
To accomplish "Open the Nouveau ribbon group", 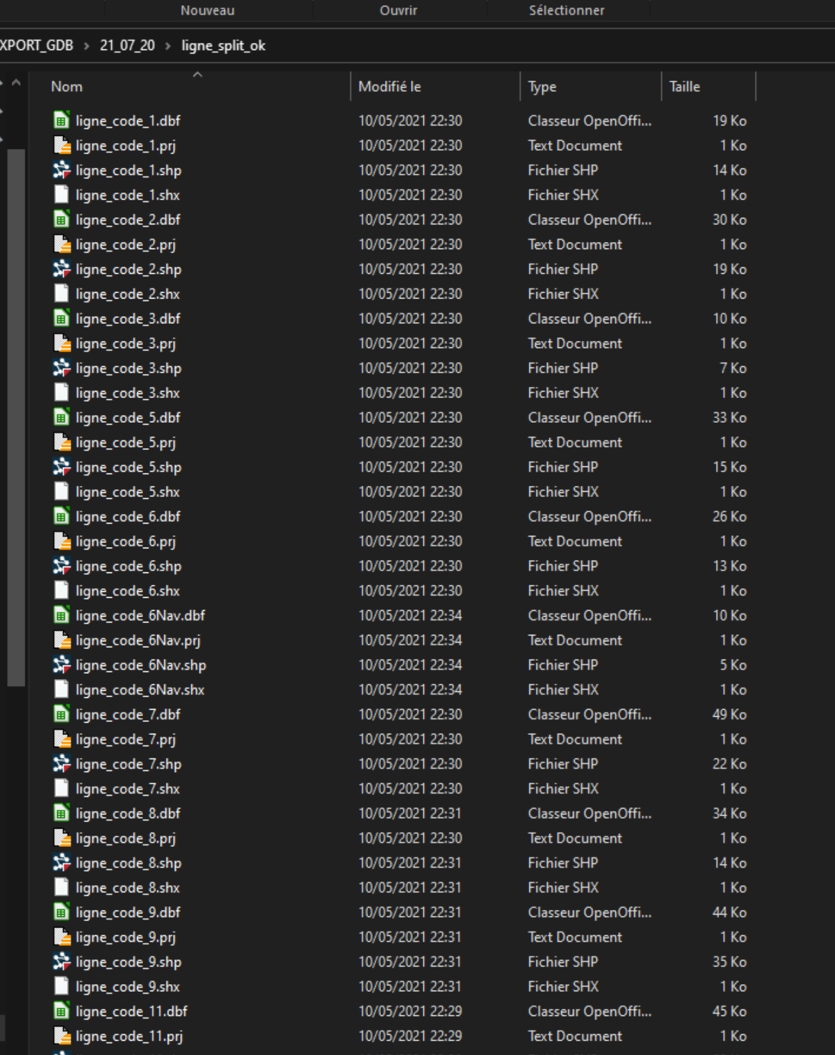I will coord(207,10).
